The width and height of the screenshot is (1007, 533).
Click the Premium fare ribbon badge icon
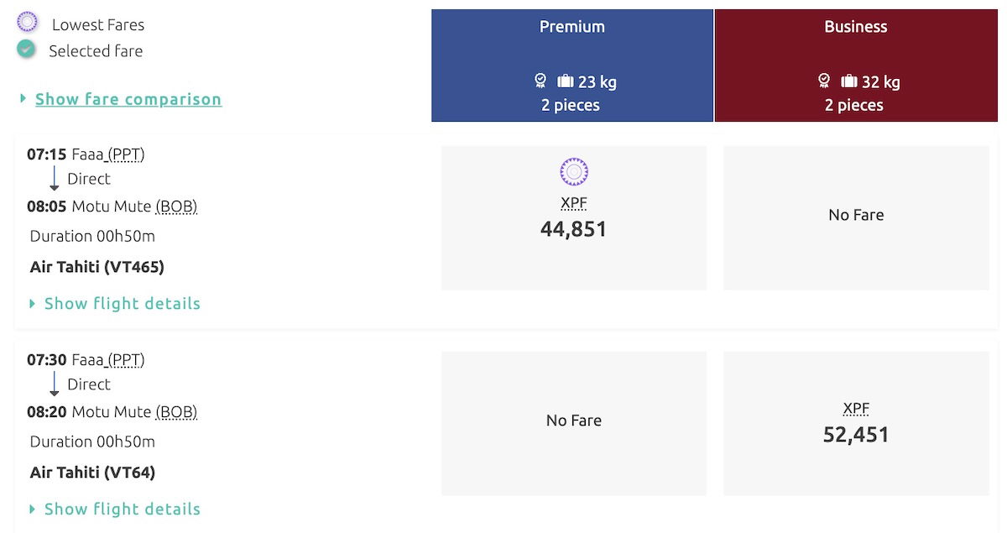pyautogui.click(x=540, y=81)
